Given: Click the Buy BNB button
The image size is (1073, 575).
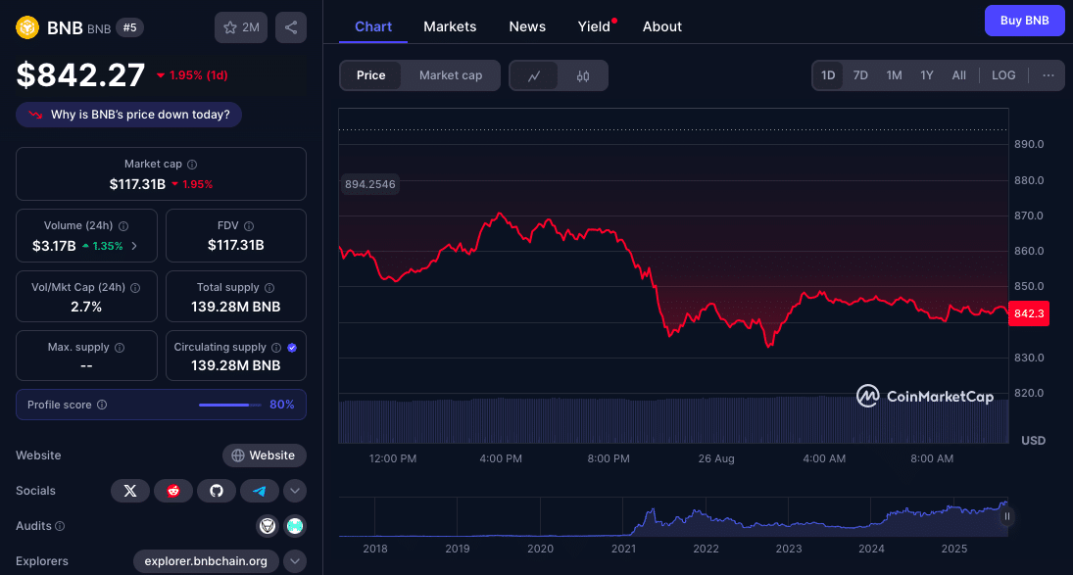Looking at the screenshot, I should (x=1024, y=21).
